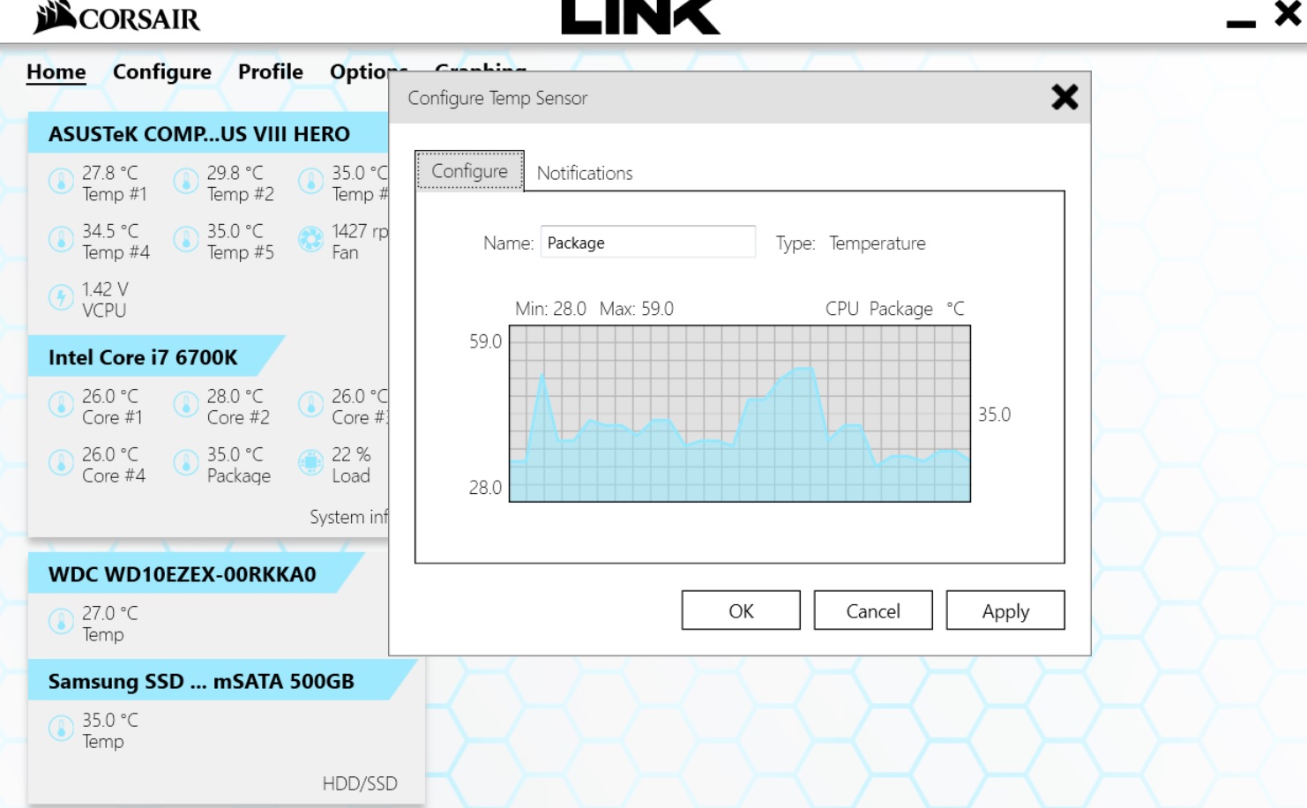
Task: Click the WDC WD10EZEX-00RKKA0 header
Action: [196, 573]
